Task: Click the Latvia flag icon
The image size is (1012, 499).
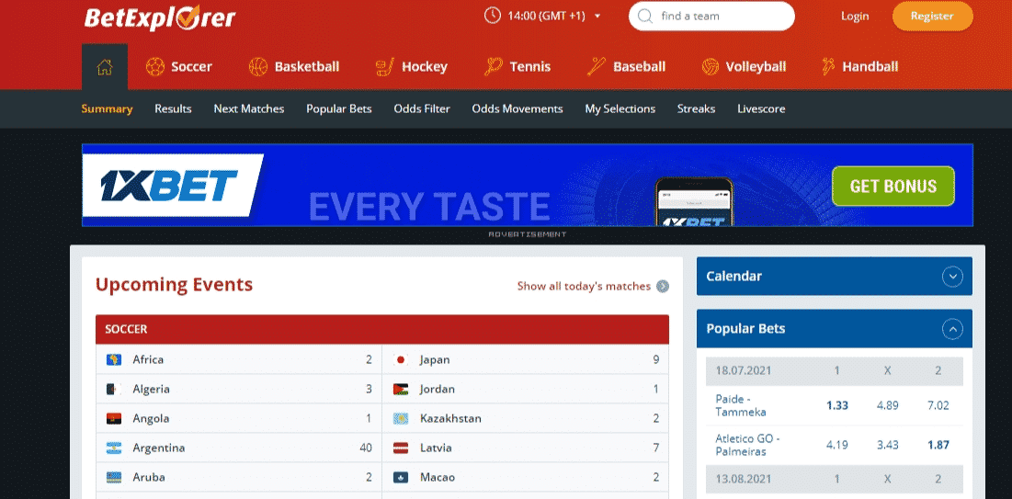Action: tap(401, 448)
